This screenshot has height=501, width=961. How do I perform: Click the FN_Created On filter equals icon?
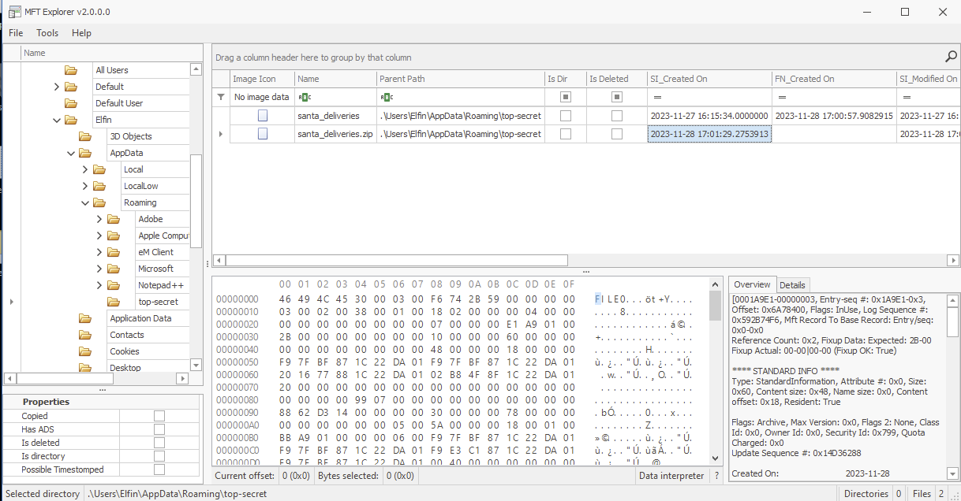point(780,97)
